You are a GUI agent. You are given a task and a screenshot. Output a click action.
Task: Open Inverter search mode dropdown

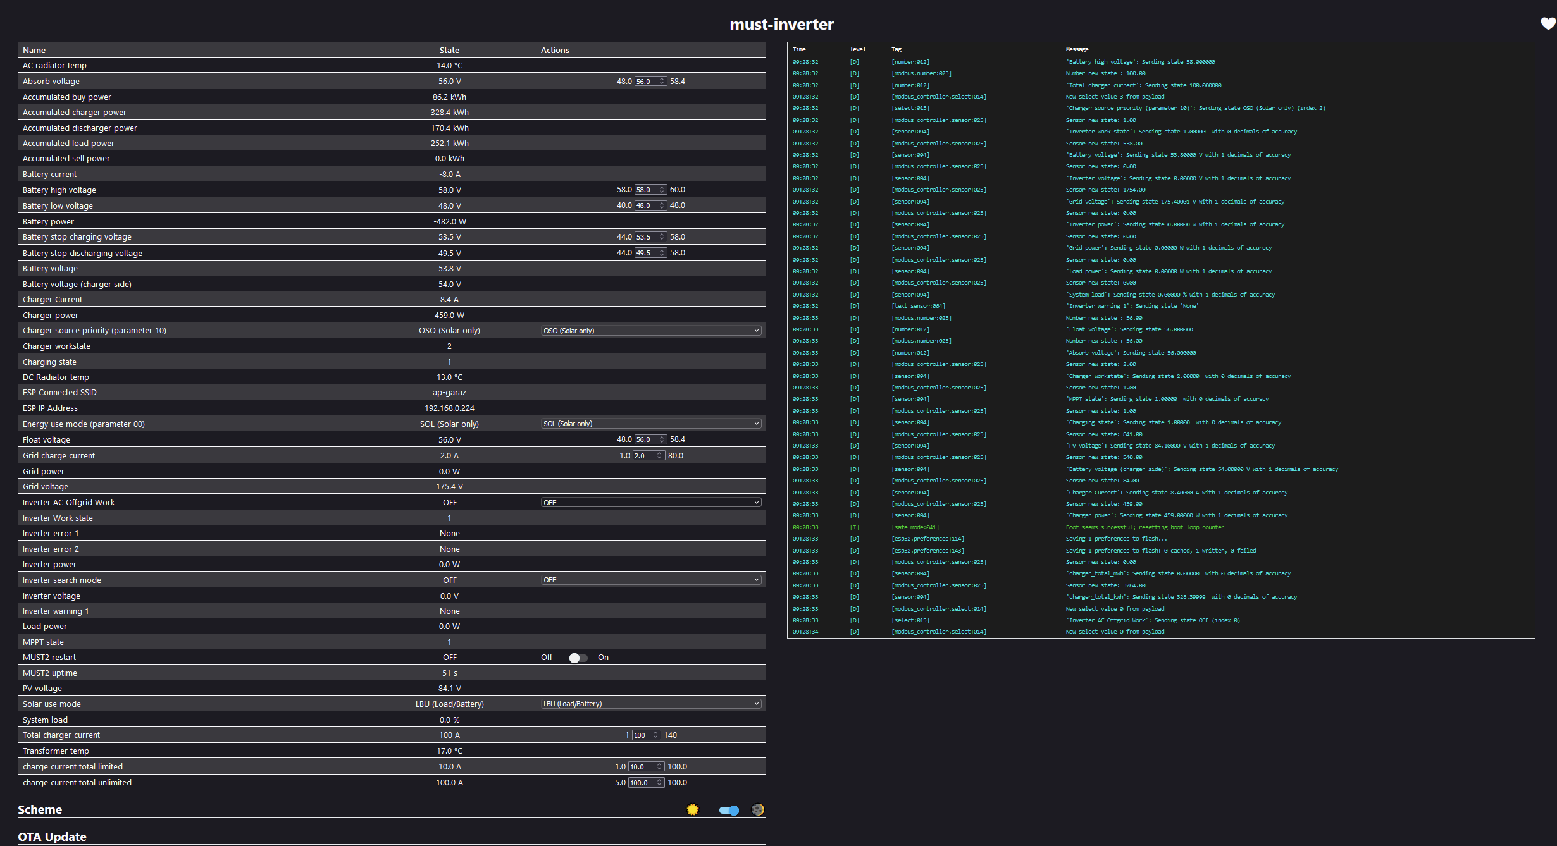(651, 580)
